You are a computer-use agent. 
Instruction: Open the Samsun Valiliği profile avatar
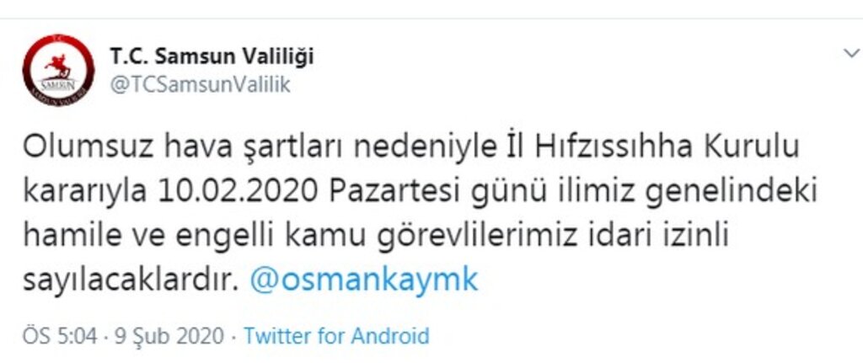tap(58, 70)
